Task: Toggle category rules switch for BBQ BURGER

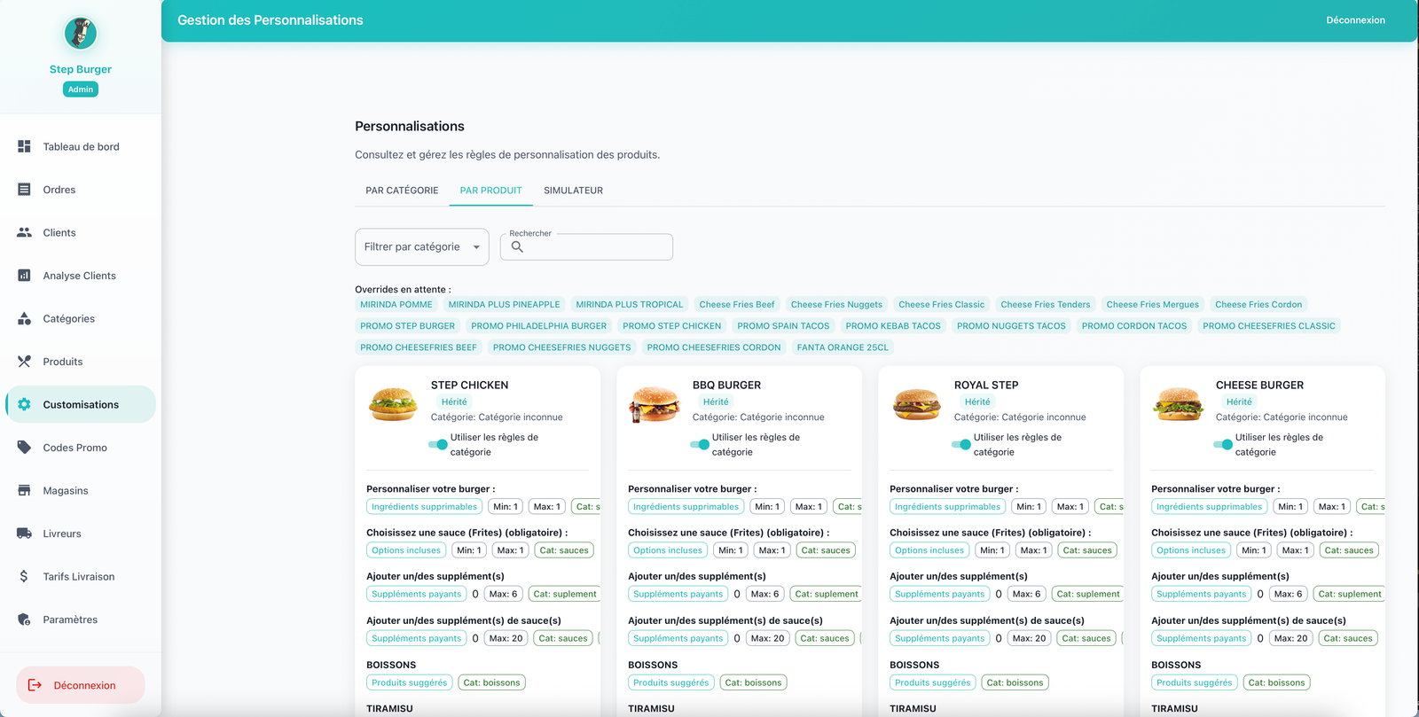Action: tap(700, 444)
